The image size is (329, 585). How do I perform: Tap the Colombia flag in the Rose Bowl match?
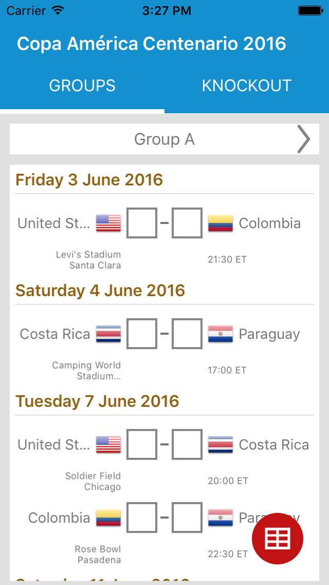tap(108, 518)
